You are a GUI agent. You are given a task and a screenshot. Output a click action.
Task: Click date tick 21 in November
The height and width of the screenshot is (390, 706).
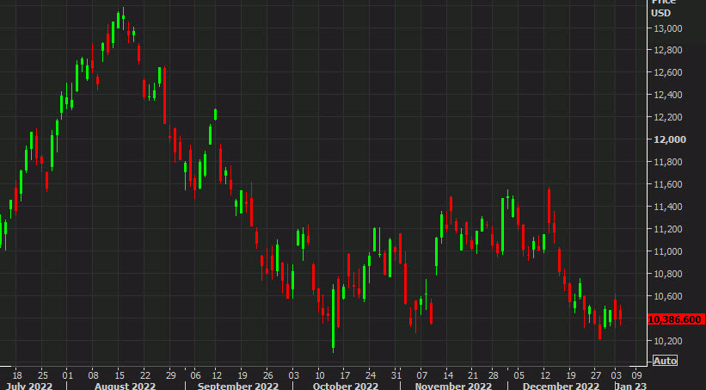point(473,375)
